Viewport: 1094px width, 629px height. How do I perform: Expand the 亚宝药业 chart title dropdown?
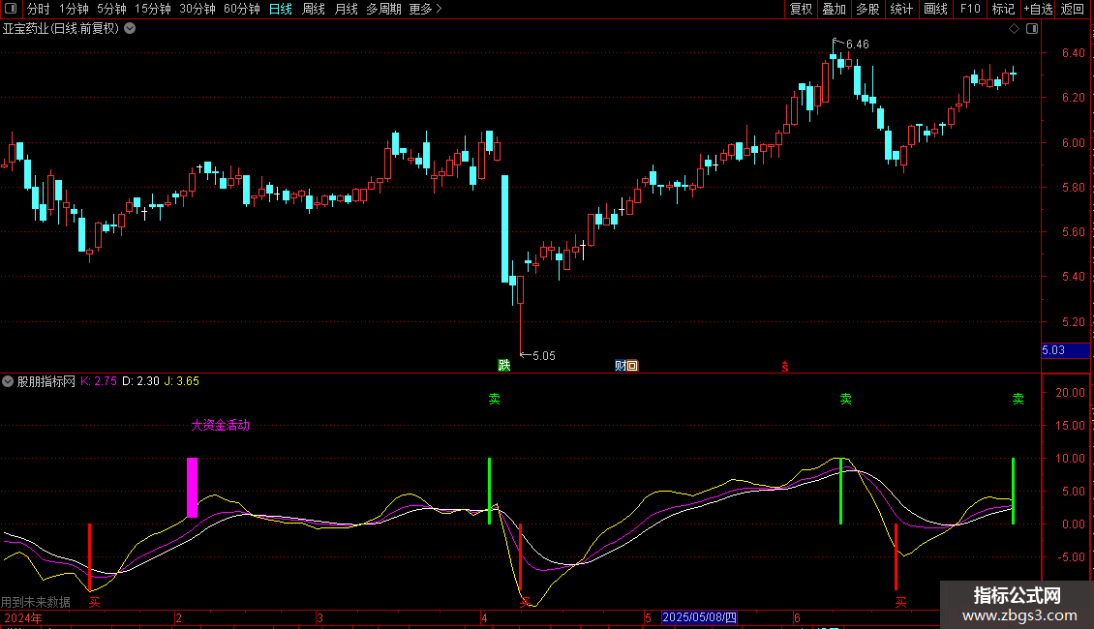point(130,29)
